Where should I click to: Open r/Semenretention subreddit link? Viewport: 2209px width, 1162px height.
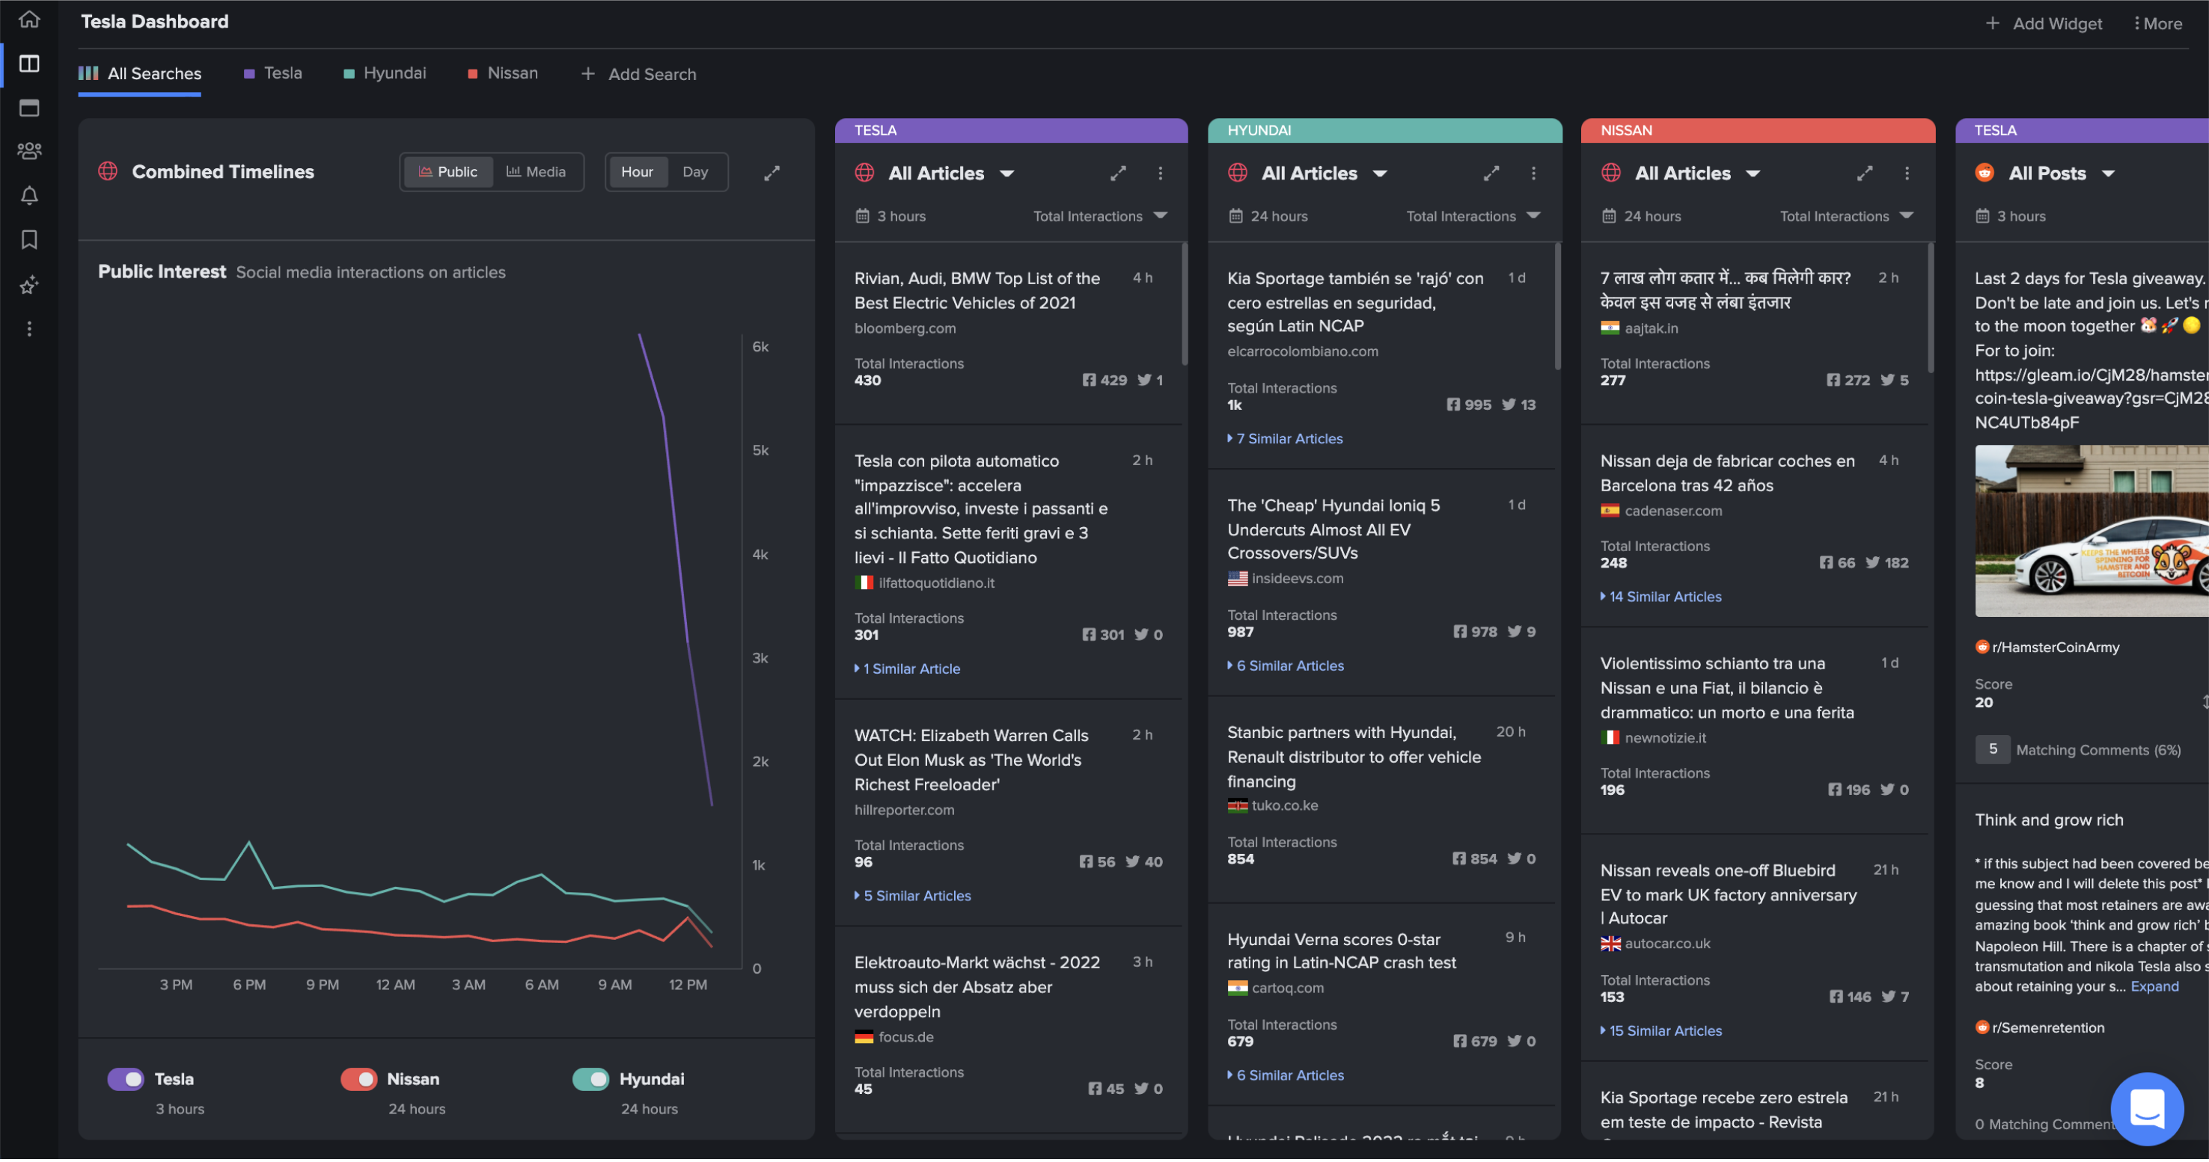pos(2039,1028)
